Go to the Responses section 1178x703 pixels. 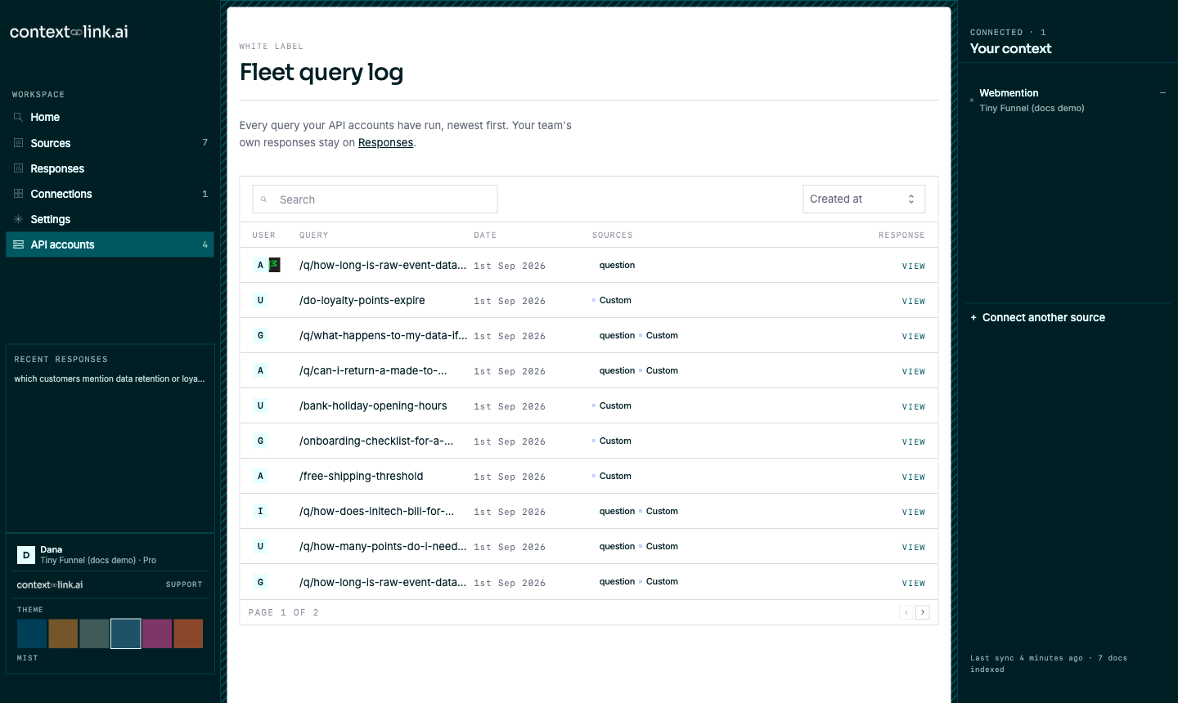click(x=110, y=168)
